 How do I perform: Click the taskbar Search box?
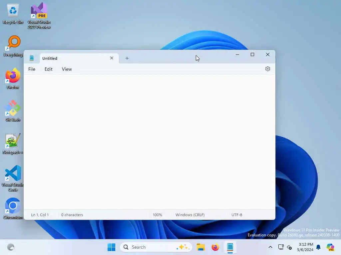point(156,247)
